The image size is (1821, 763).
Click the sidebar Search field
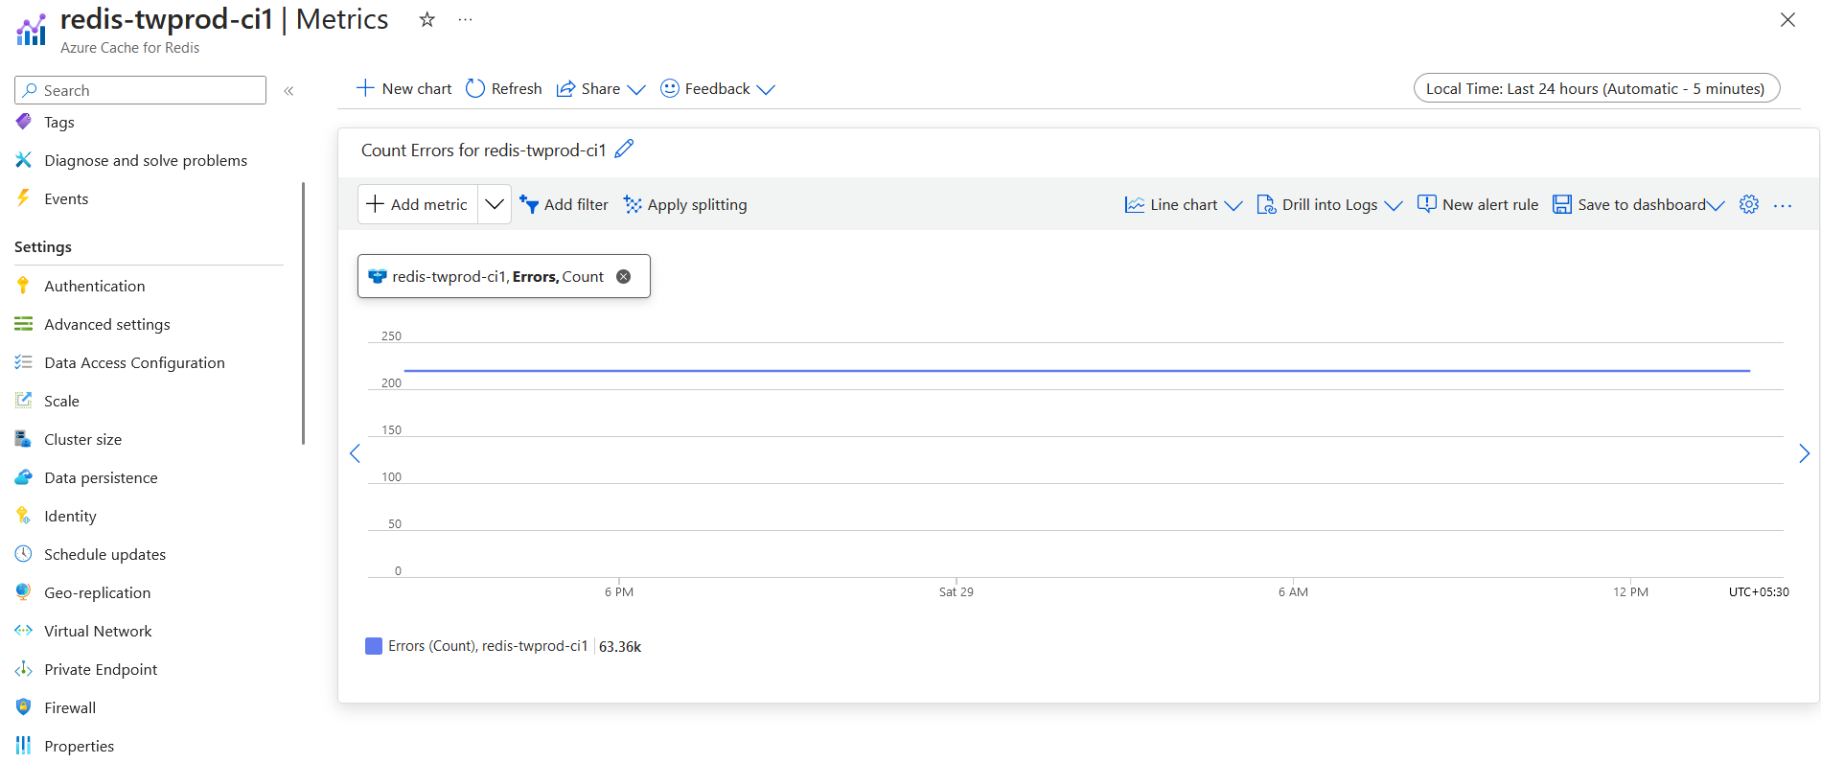(x=140, y=90)
